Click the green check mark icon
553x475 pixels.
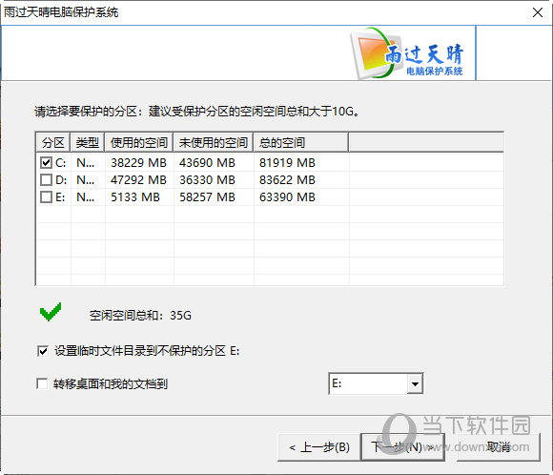coord(51,312)
